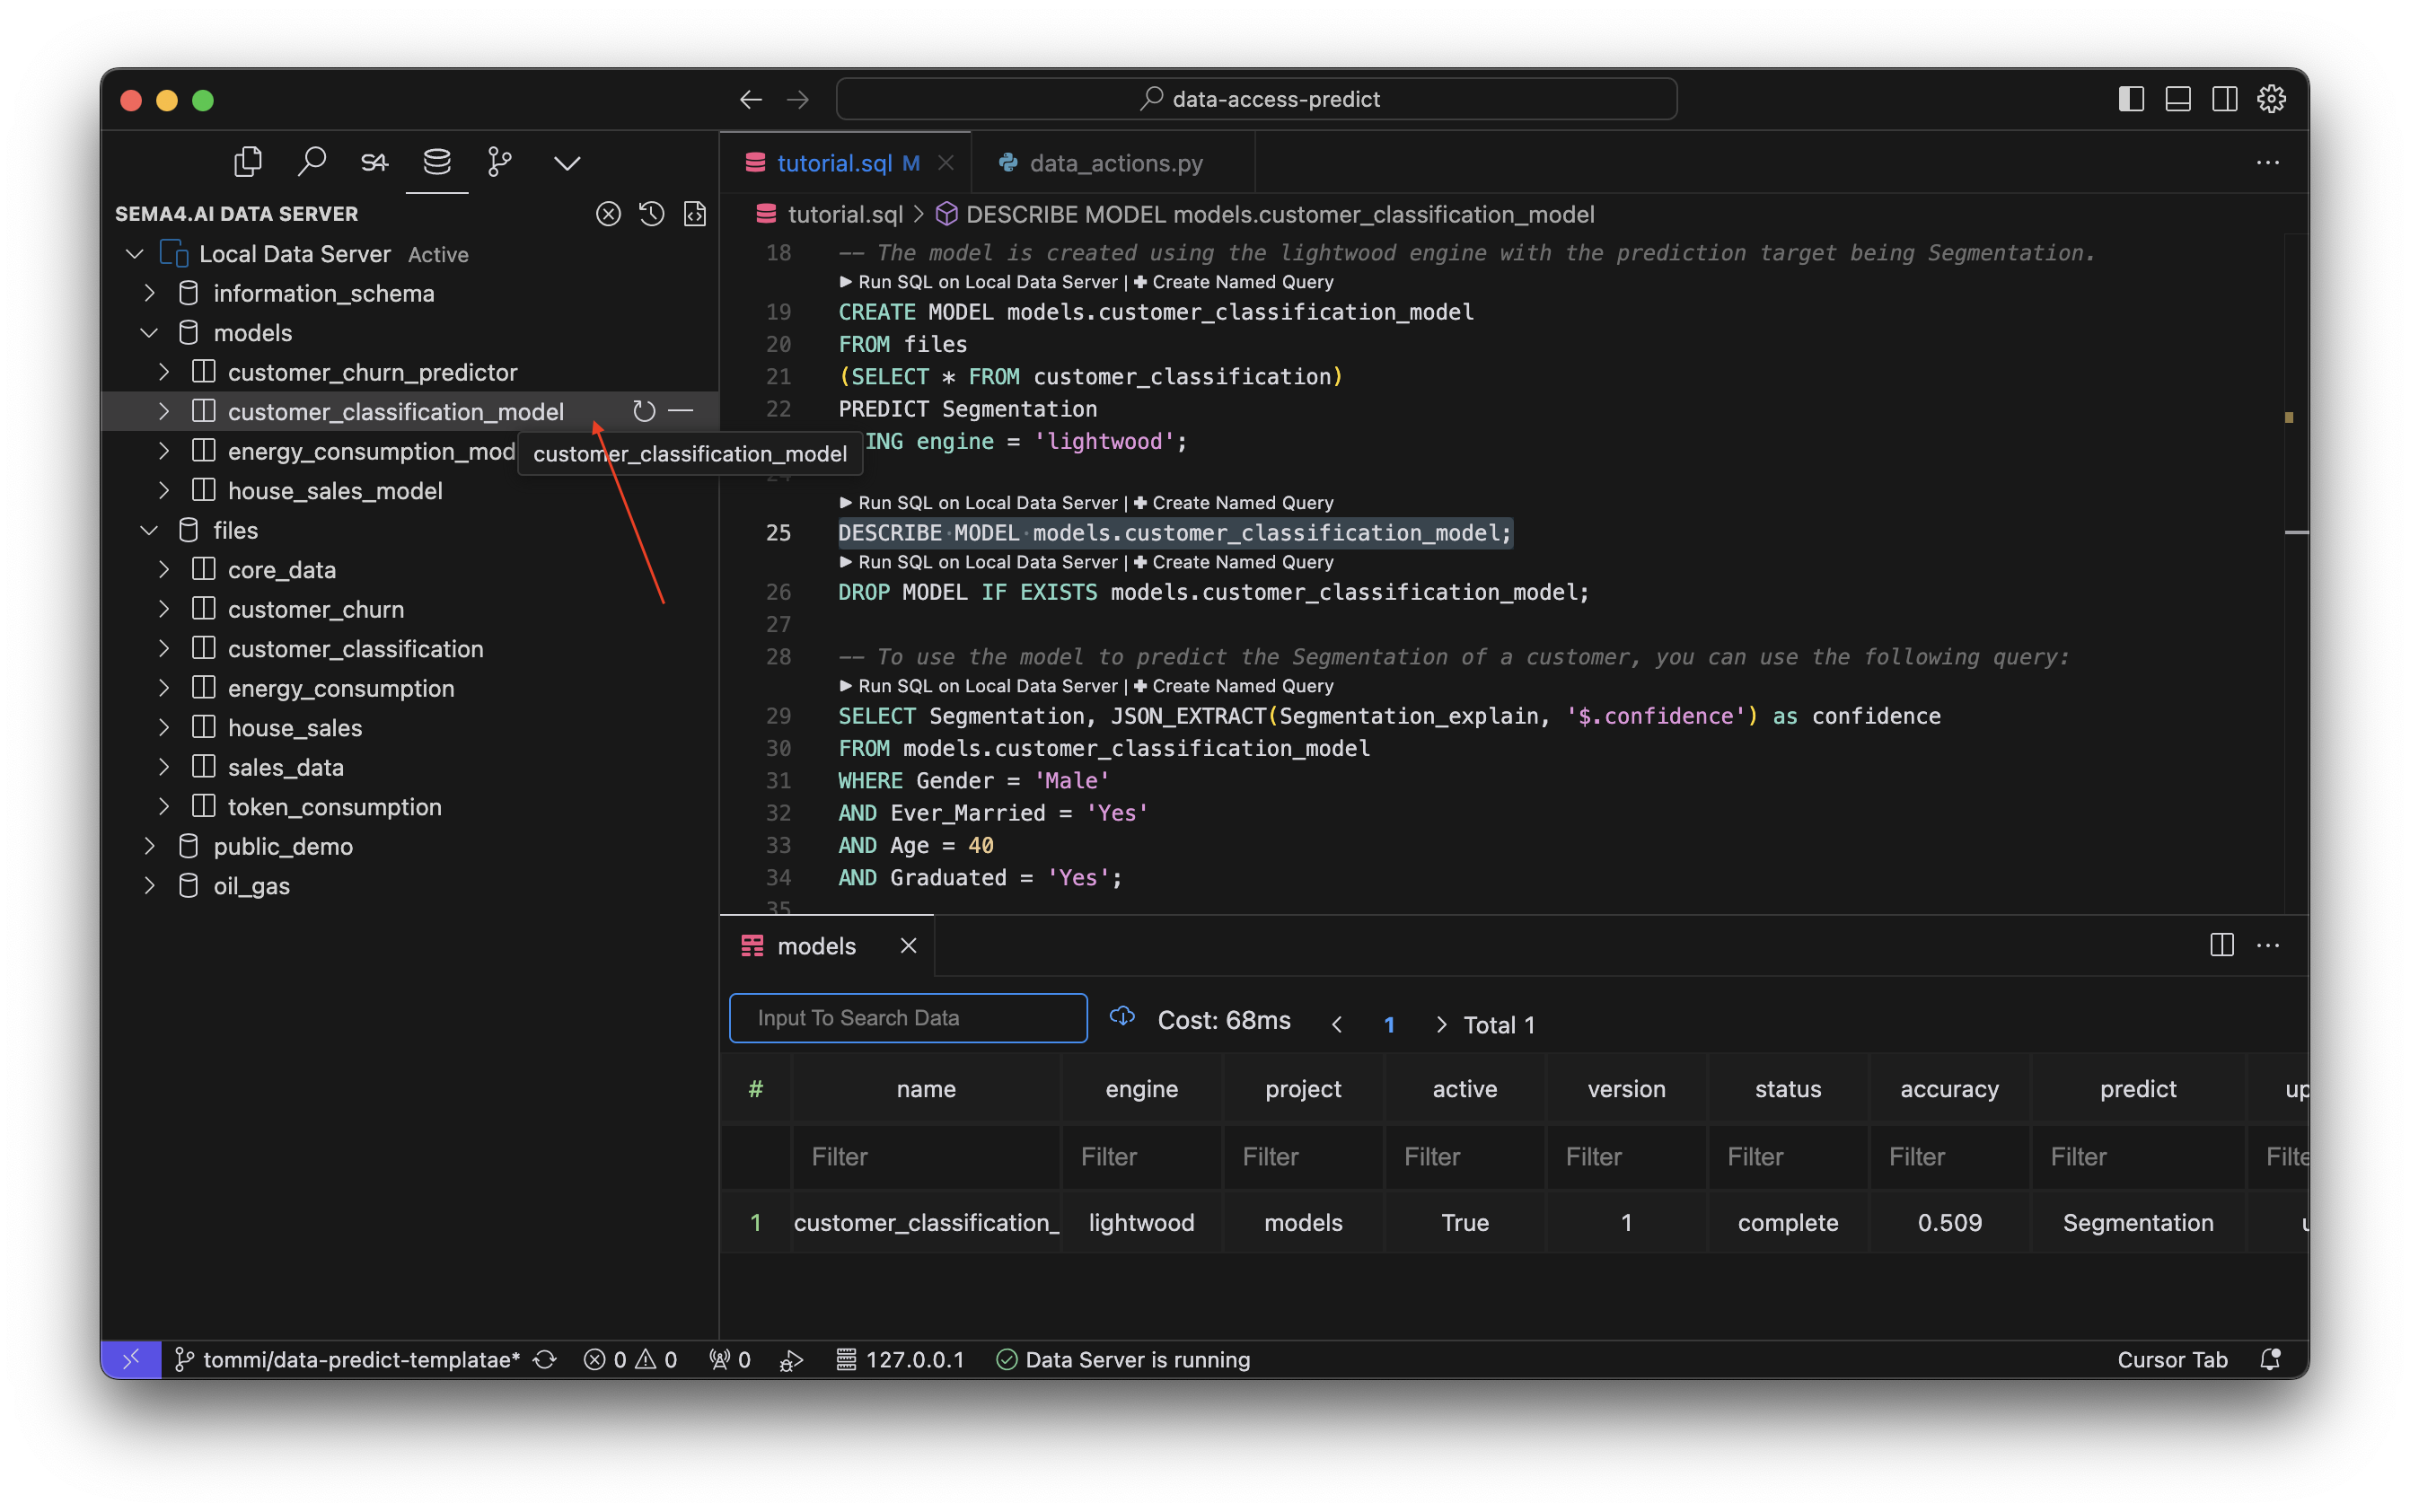Screen dimensions: 2410x1512
Task: Open the Search magnifier in activity bar
Action: coord(311,161)
